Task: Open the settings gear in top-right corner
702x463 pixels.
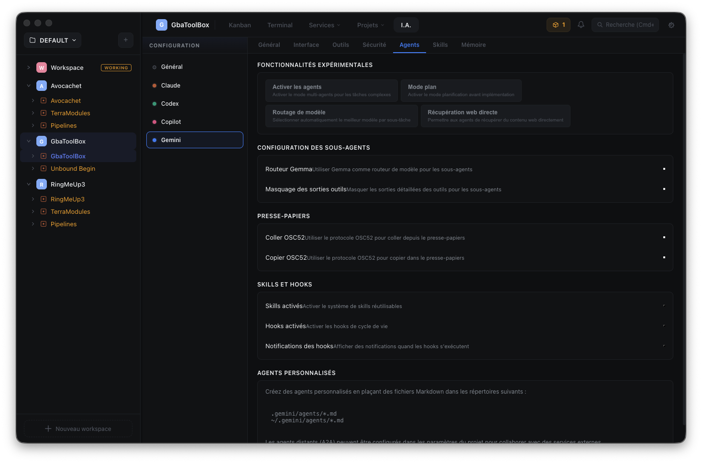Action: click(x=671, y=25)
